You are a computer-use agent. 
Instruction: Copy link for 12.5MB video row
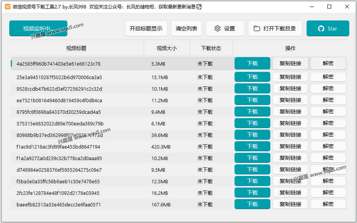pyautogui.click(x=290, y=181)
